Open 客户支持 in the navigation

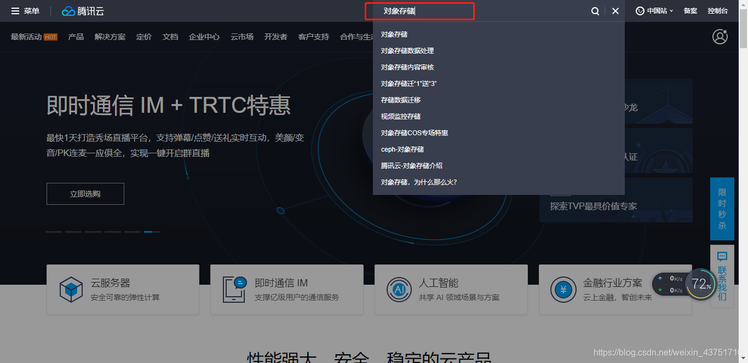[314, 37]
